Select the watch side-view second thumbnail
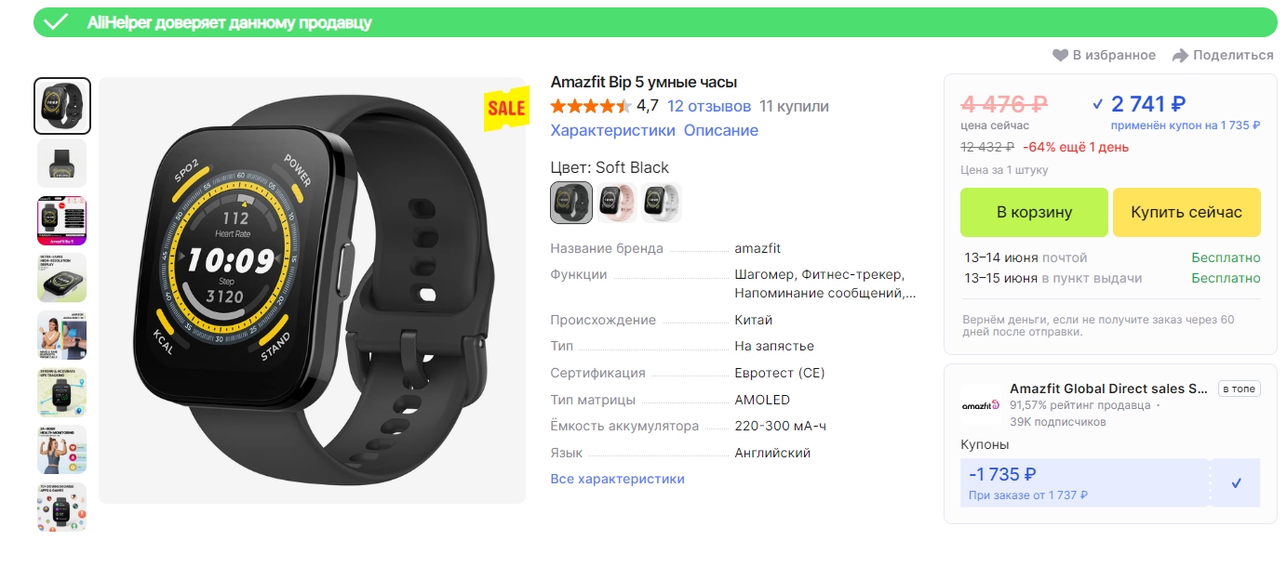1287x567 pixels. 62,164
